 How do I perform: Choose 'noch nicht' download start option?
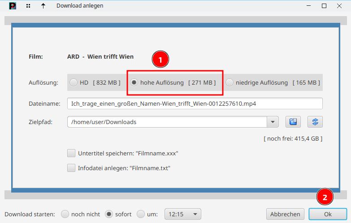[65, 214]
